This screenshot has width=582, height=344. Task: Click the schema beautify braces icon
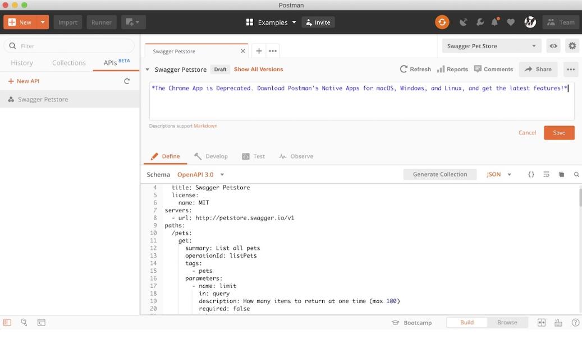tap(531, 175)
